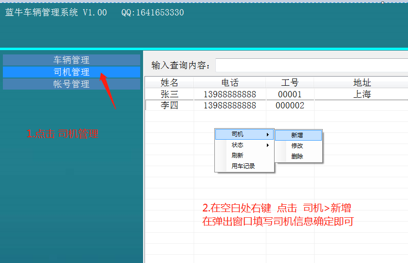This screenshot has height=263, width=408.
Task: Click the 工号 cell showing 000002
Action: tap(290, 105)
